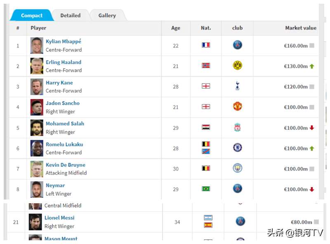This screenshot has height=244, width=330.
Task: Open the Lionel Messi player link
Action: pos(59,218)
